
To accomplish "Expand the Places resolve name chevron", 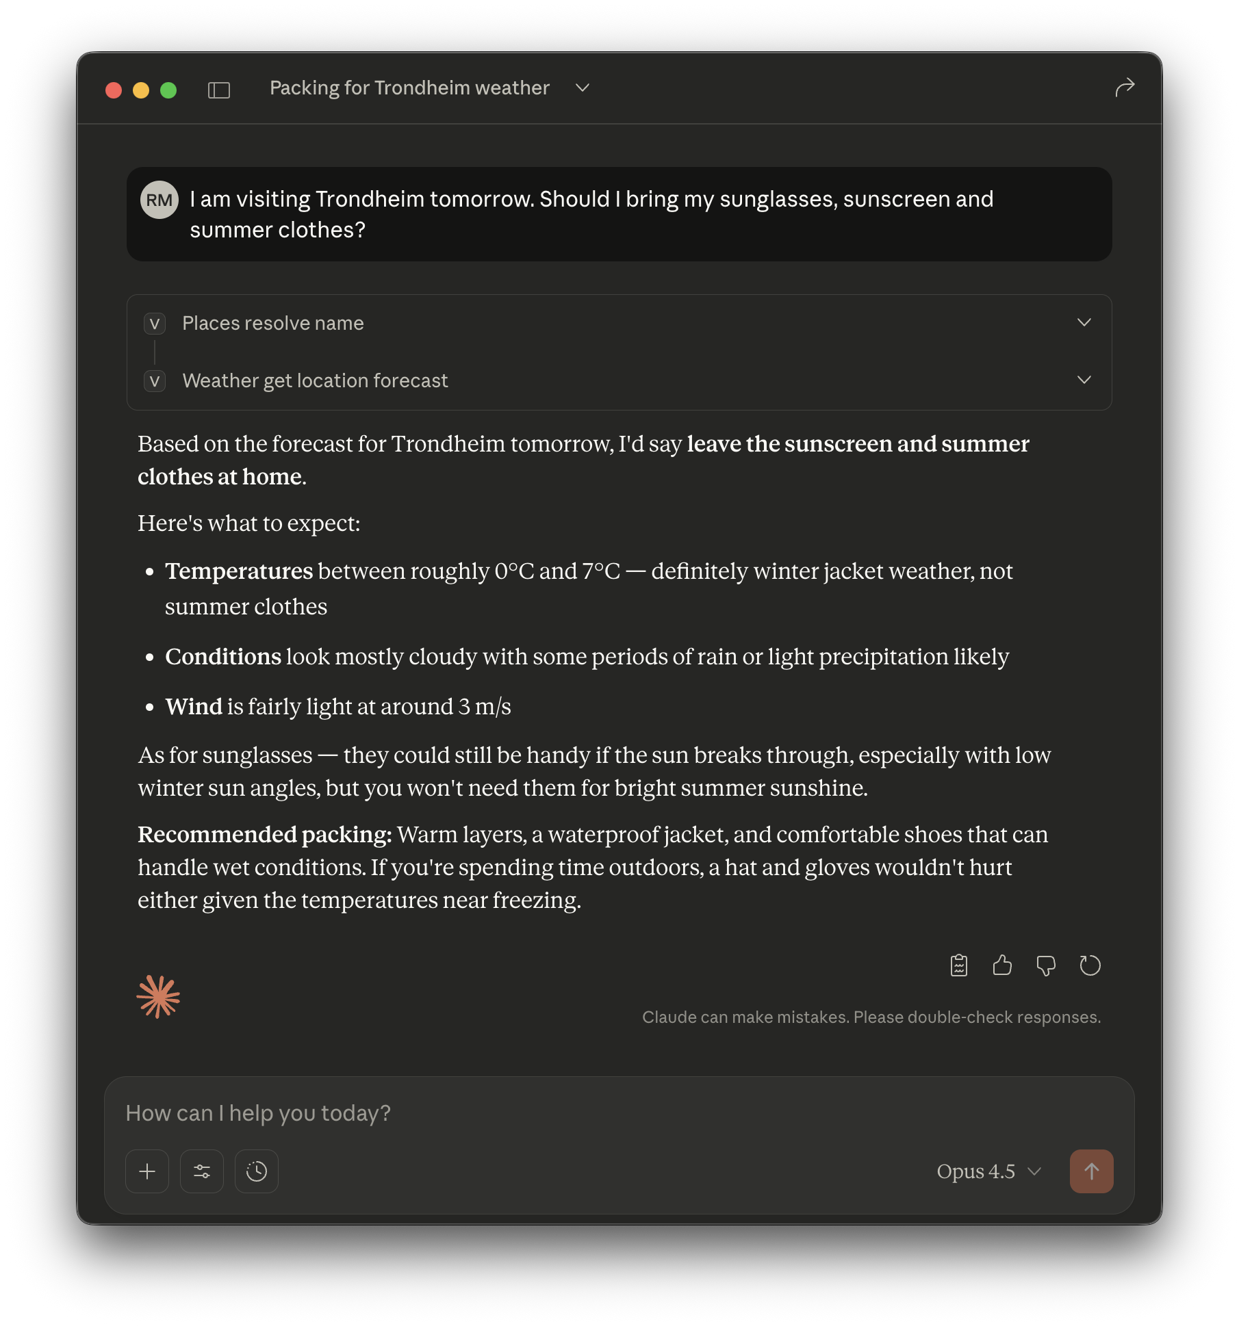I will (1084, 322).
